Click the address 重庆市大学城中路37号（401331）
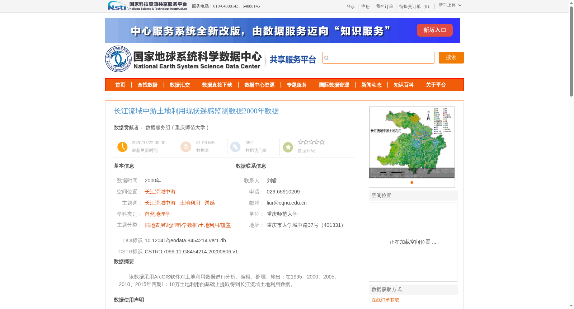Viewport: 574px width, 309px height. (x=306, y=225)
